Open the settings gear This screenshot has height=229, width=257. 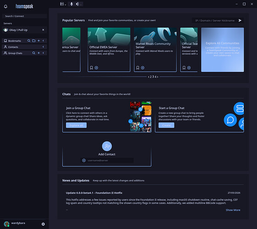pos(43,224)
